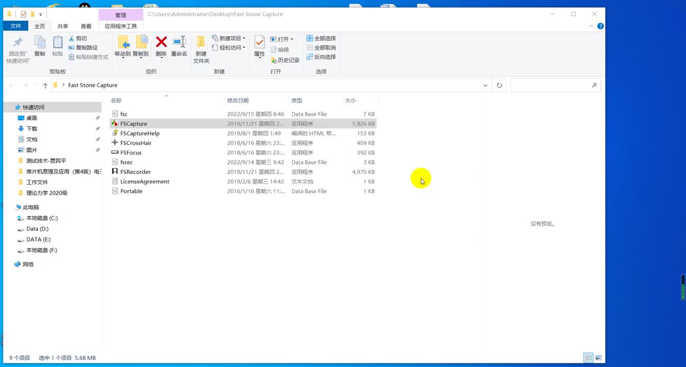Screen dimensions: 686x367
Task: Open Application Tools (应用程序工具) tab
Action: [120, 26]
